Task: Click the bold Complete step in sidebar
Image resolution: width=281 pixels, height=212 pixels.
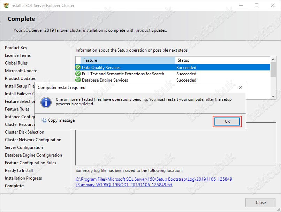Action: [14, 186]
